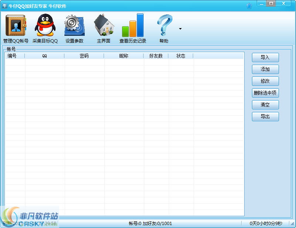The width and height of the screenshot is (296, 228).
Task: Minimize the 牛仔QQ加好友专家 window
Action: click(262, 4)
